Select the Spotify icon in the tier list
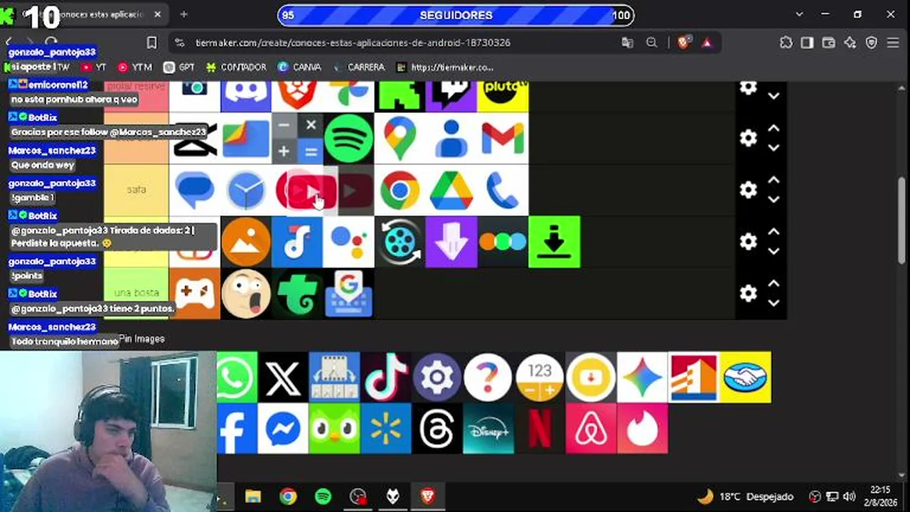 click(x=348, y=139)
